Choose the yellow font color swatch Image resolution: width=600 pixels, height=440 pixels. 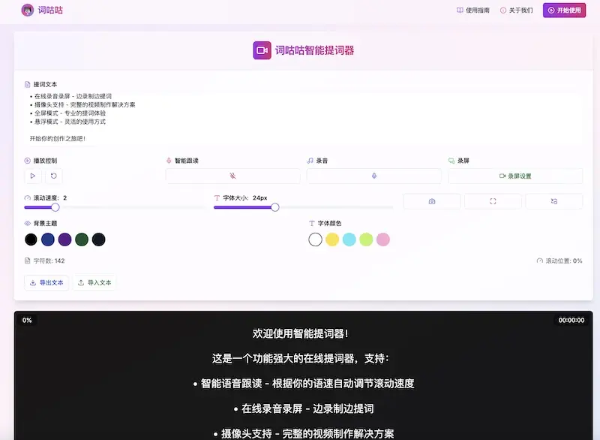pos(332,240)
